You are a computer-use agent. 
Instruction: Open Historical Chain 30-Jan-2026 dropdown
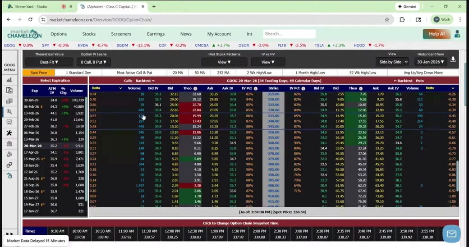click(x=430, y=62)
